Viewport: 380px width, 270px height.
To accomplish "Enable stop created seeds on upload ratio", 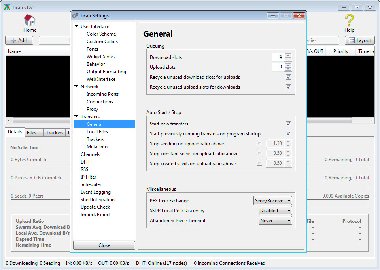I will (x=259, y=163).
